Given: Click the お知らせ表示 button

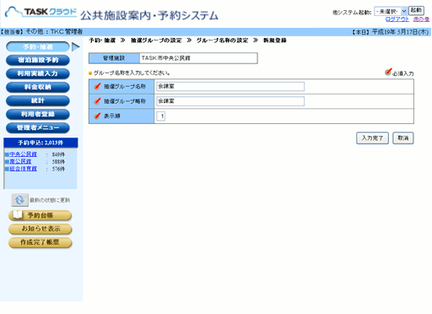Looking at the screenshot, I should pos(40,229).
